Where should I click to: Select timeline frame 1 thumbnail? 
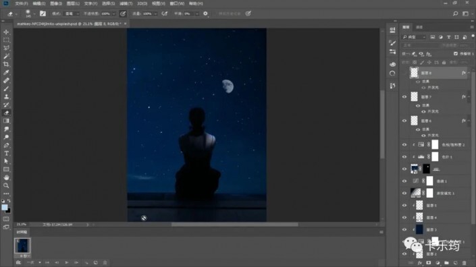pyautogui.click(x=22, y=245)
